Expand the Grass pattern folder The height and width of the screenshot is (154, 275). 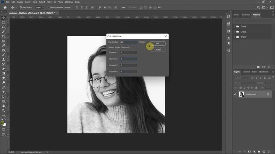[x=235, y=32]
